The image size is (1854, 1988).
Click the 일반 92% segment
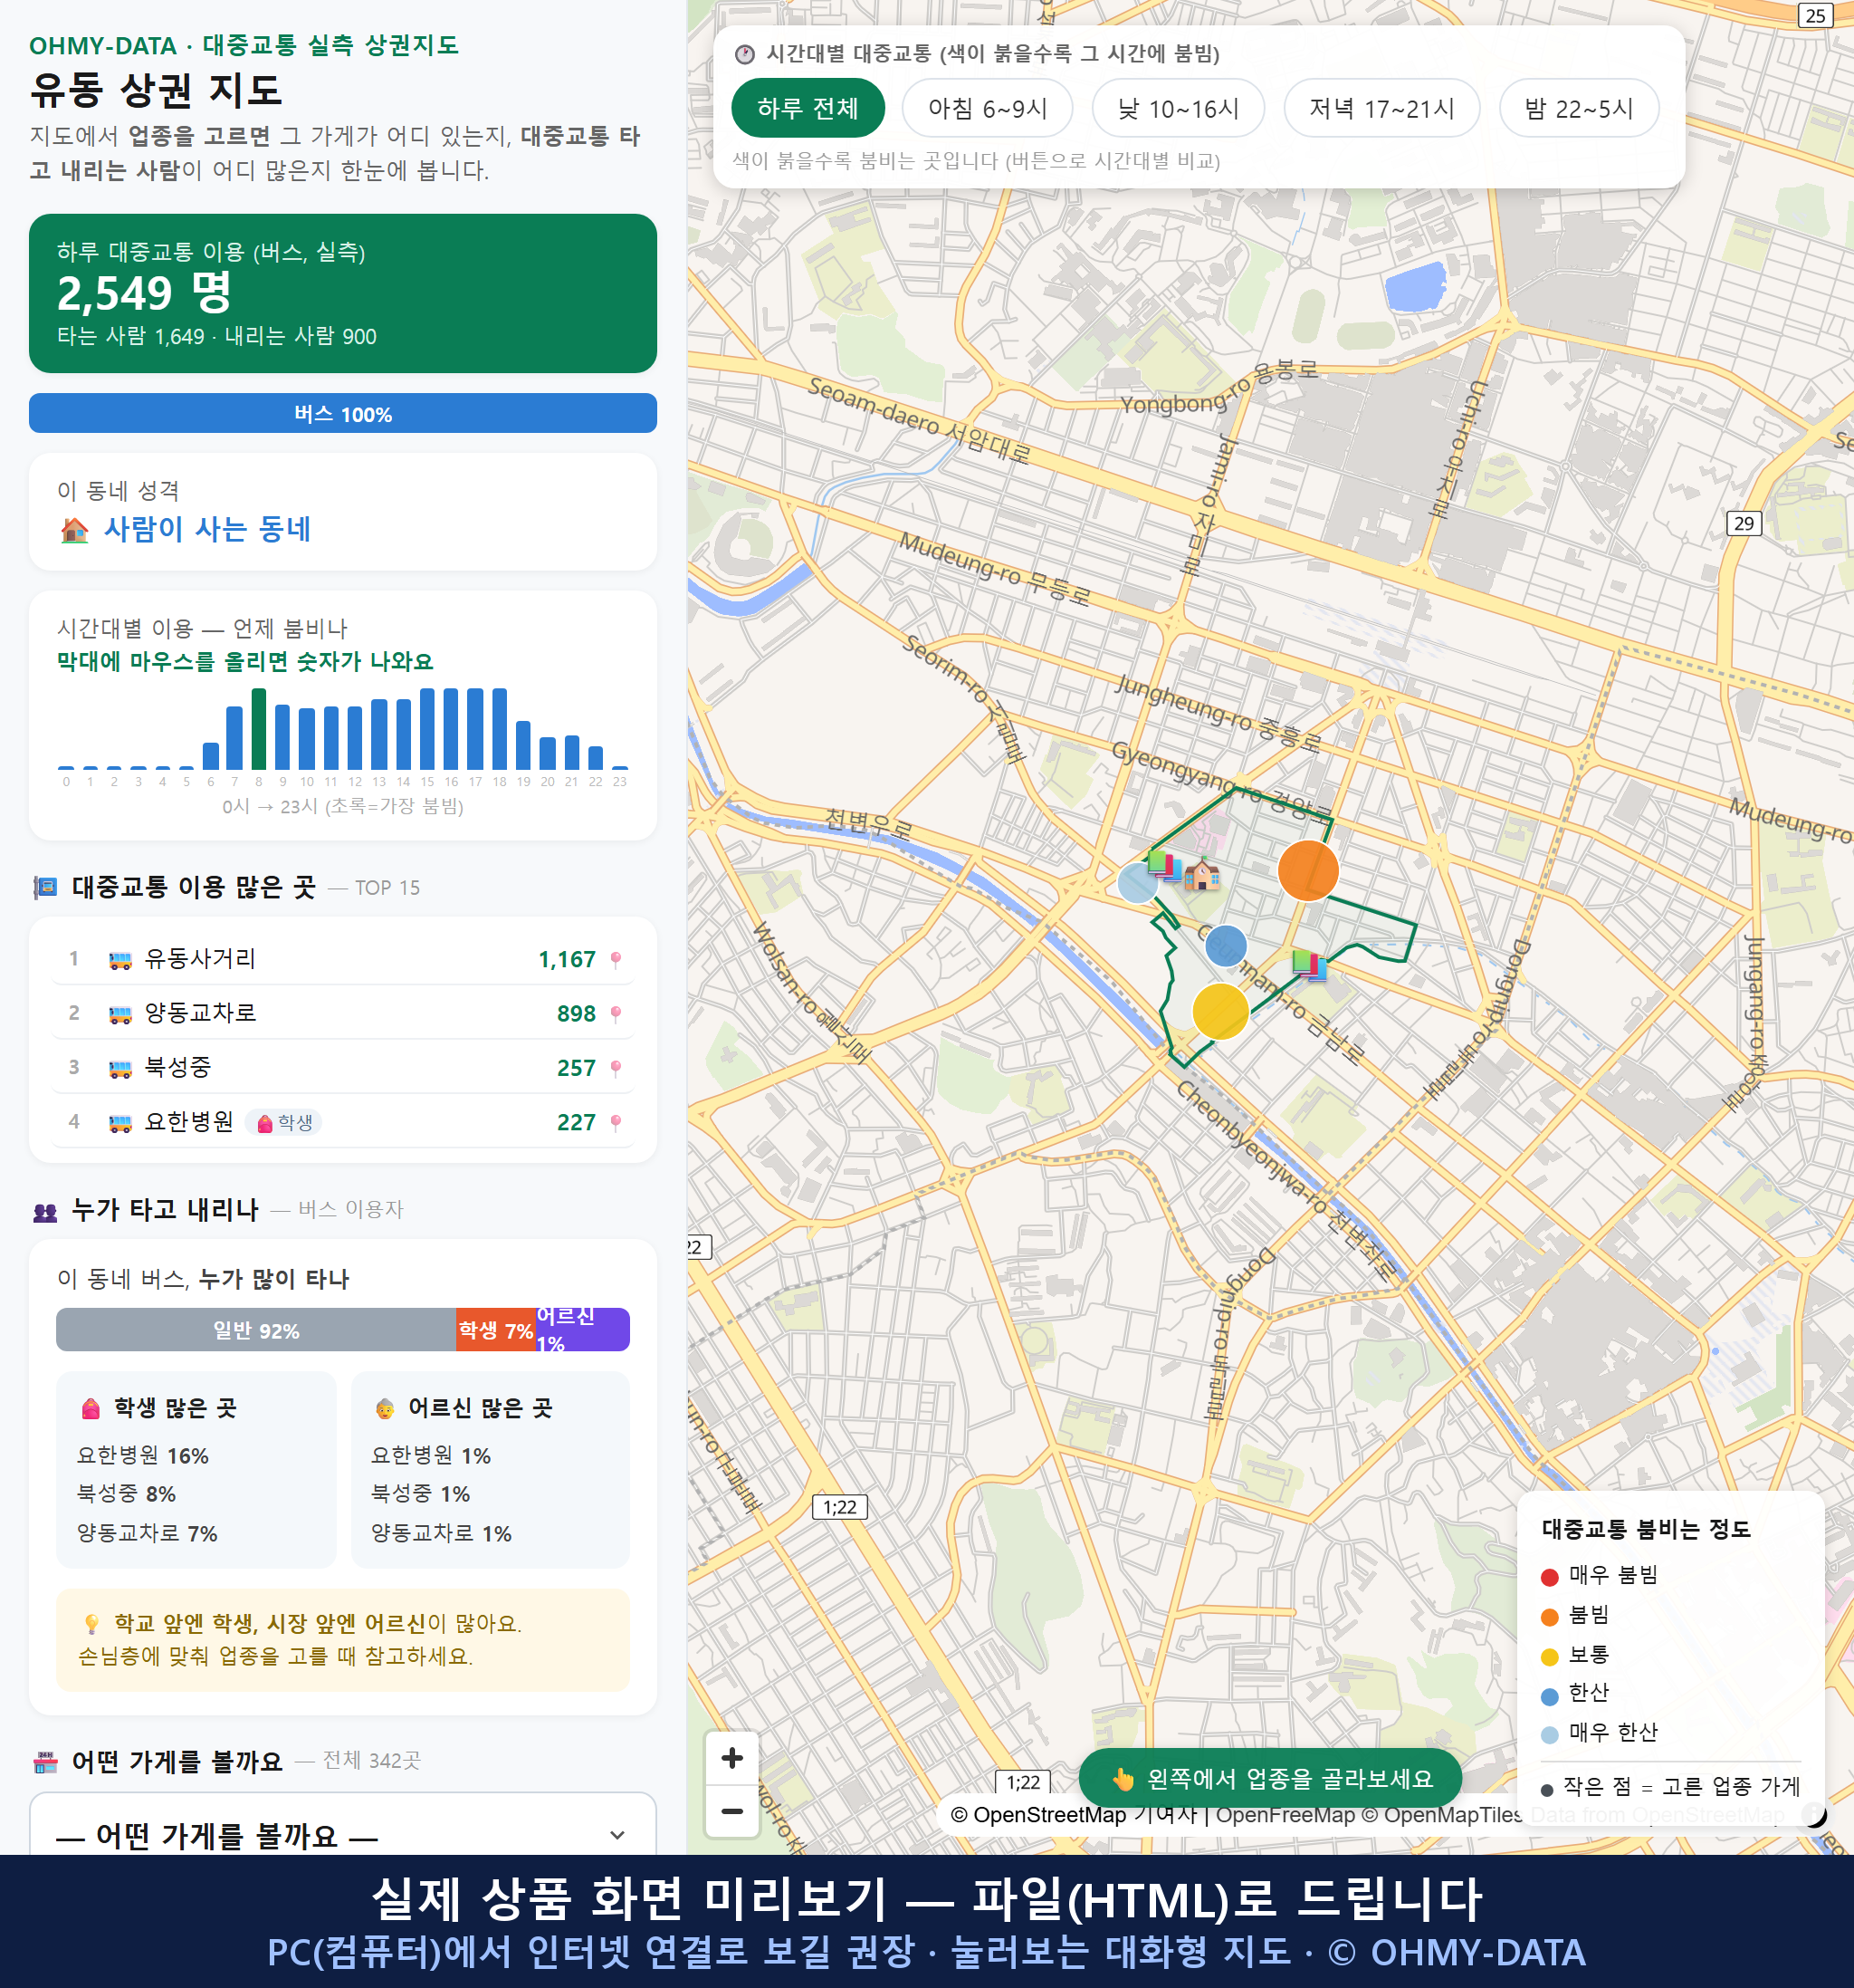[256, 1330]
